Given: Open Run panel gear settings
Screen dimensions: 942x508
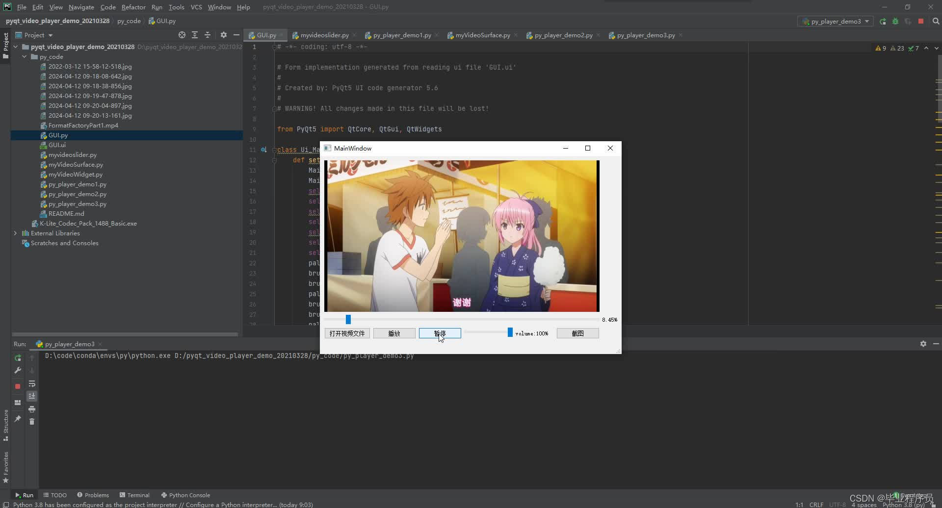Looking at the screenshot, I should [x=923, y=344].
